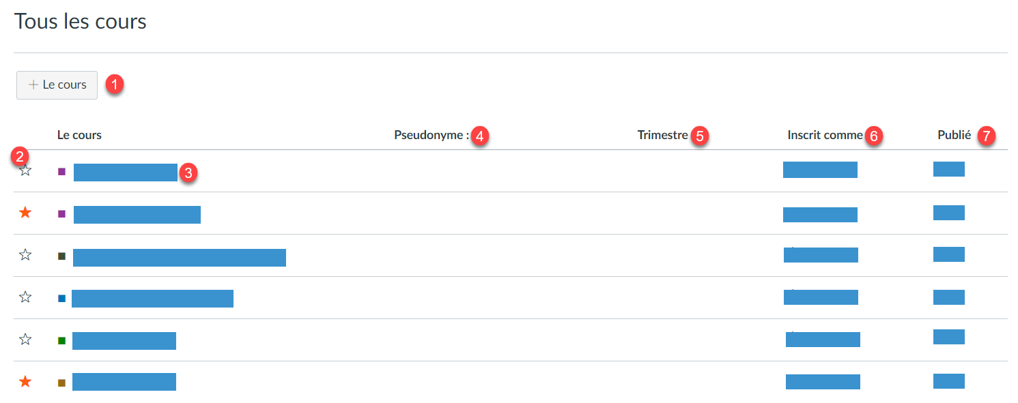Click the dark green square, third row
Image resolution: width=1018 pixels, height=403 pixels.
61,256
